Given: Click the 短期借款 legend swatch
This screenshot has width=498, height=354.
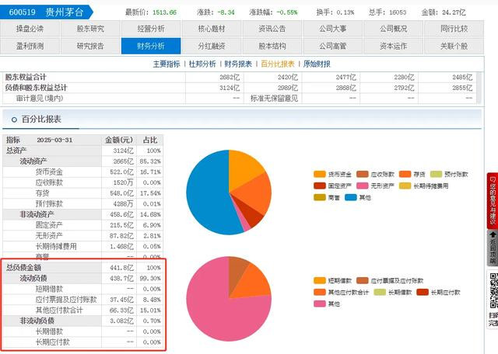Looking at the screenshot, I should [x=320, y=280].
